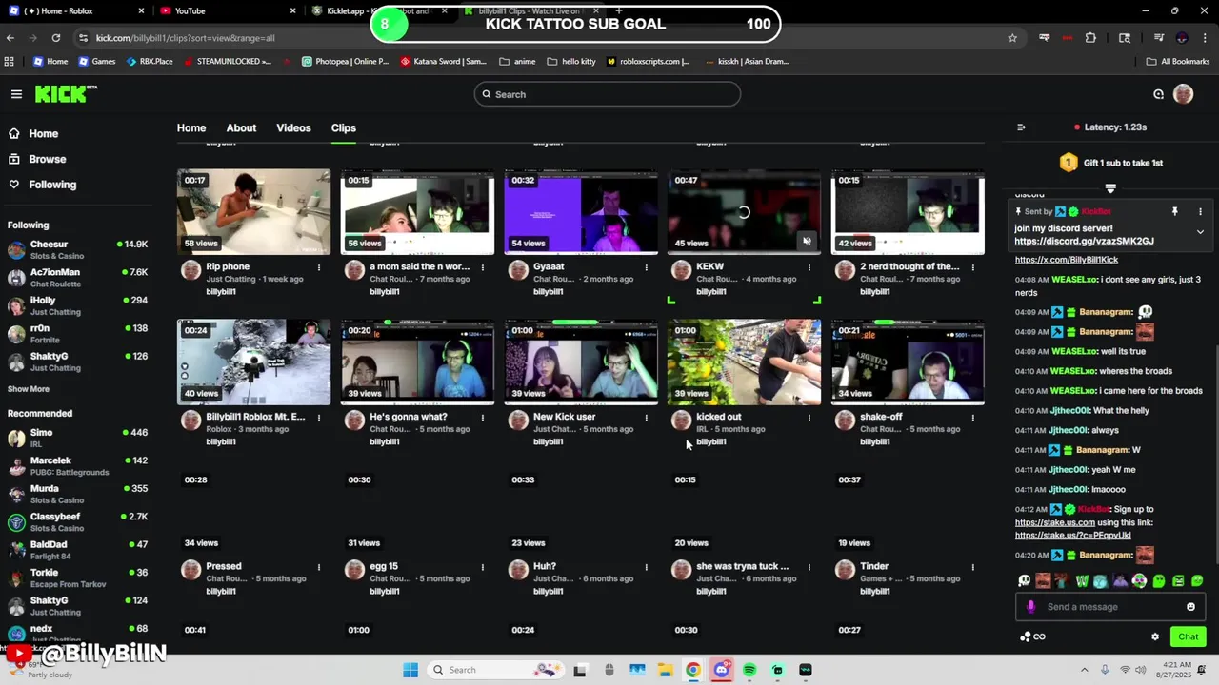Play the He's gonna what? clip thumbnail
1219x685 pixels.
tap(417, 362)
